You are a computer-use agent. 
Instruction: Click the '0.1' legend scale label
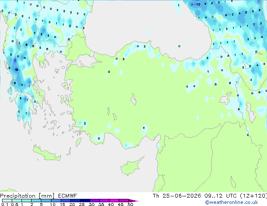(x=5, y=204)
